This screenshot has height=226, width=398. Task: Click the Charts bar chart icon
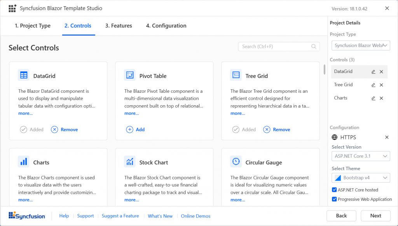point(23,162)
